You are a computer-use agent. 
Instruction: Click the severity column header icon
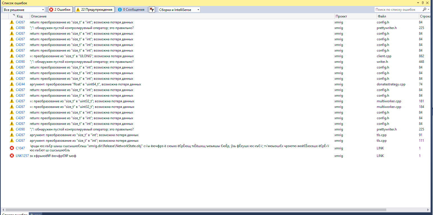pyautogui.click(x=13, y=16)
